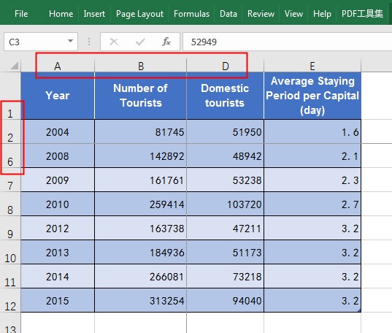The image size is (392, 333).
Task: Select cell with value 259414
Action: point(140,204)
